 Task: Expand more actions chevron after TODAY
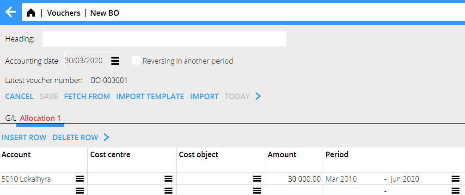(x=258, y=96)
